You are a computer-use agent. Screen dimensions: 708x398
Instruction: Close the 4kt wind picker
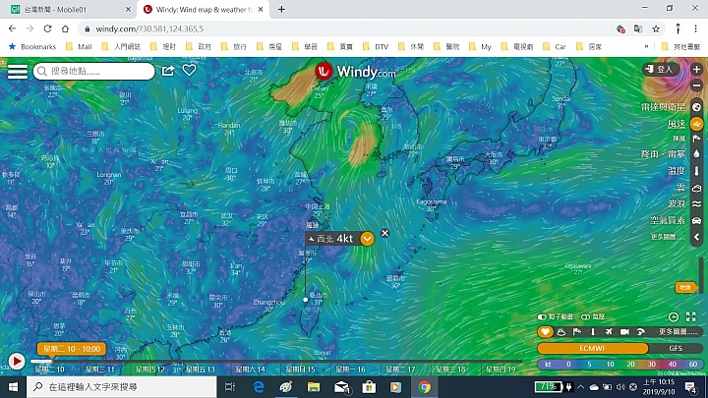384,233
